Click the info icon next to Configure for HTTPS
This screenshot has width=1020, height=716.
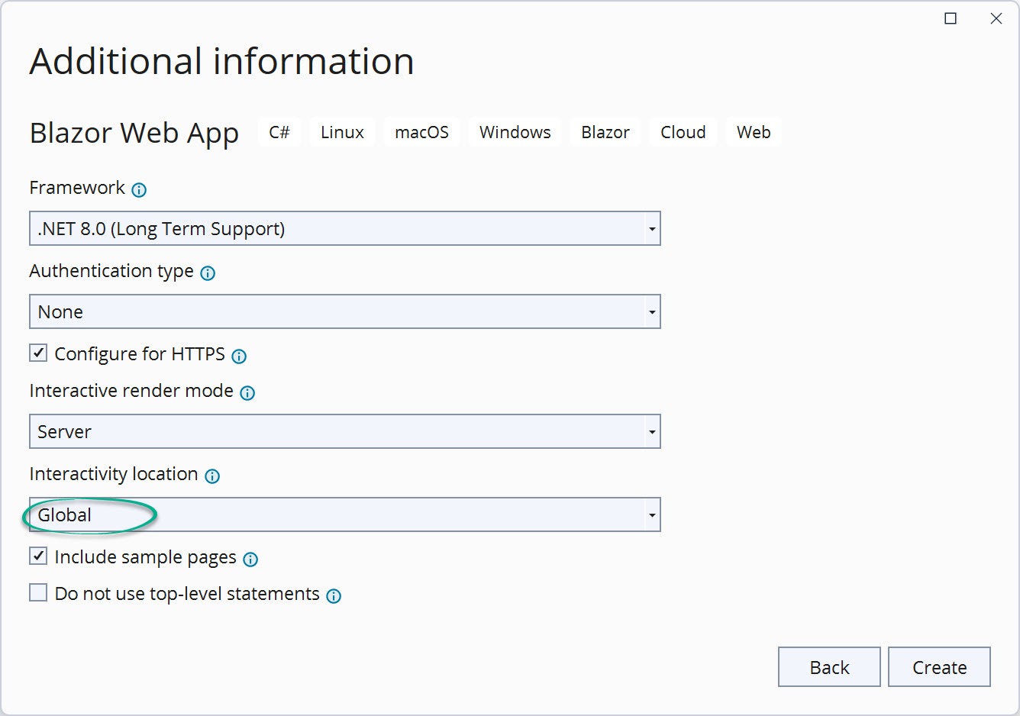[239, 356]
